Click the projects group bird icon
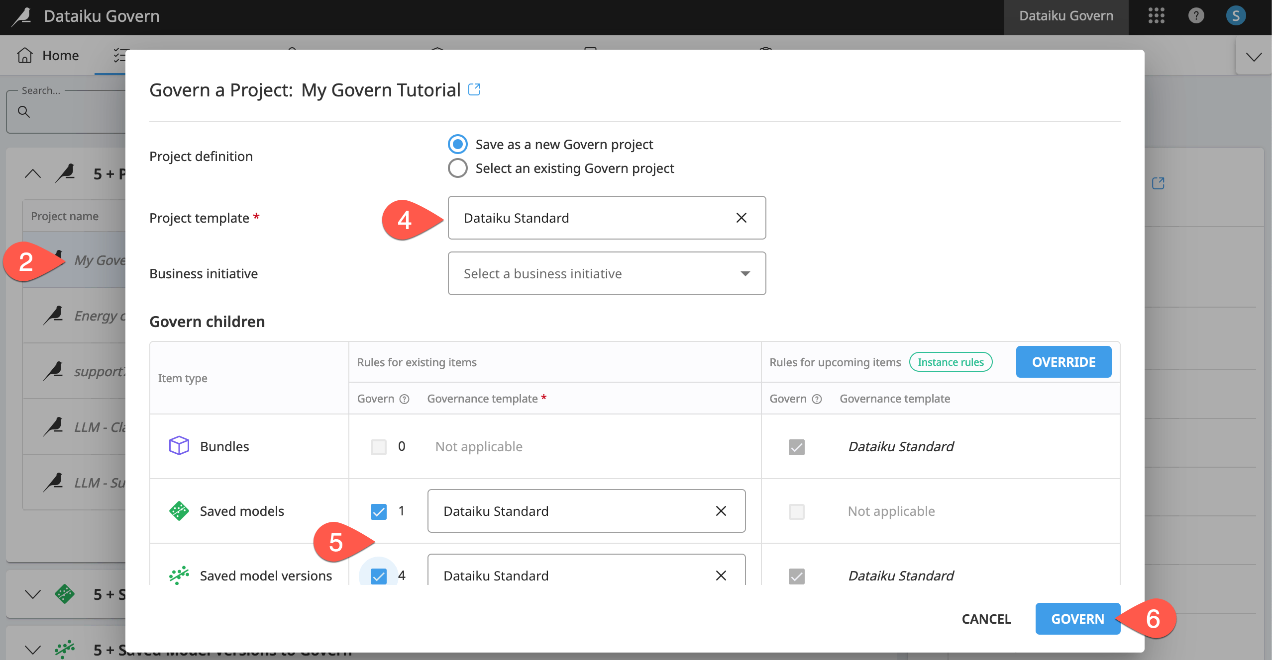This screenshot has width=1272, height=660. (x=65, y=174)
